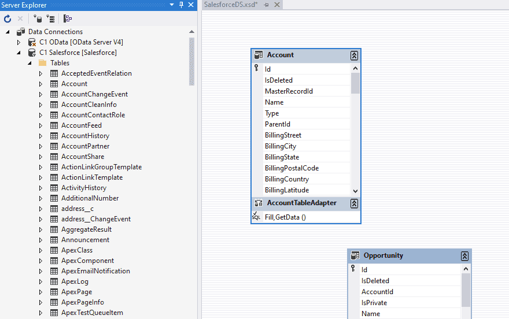This screenshot has width=509, height=319.
Task: Expand the C1 OData connection node
Action: coord(19,42)
